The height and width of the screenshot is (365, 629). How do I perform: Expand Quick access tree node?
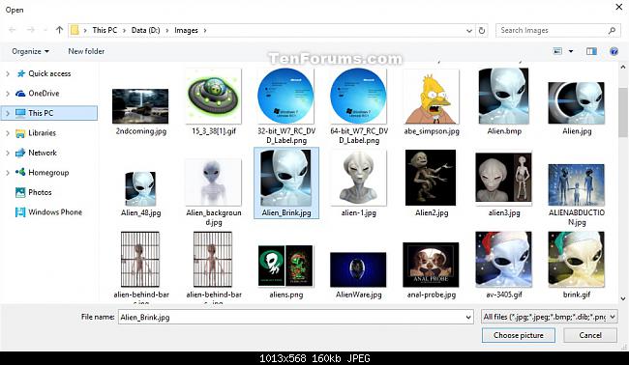[x=7, y=73]
